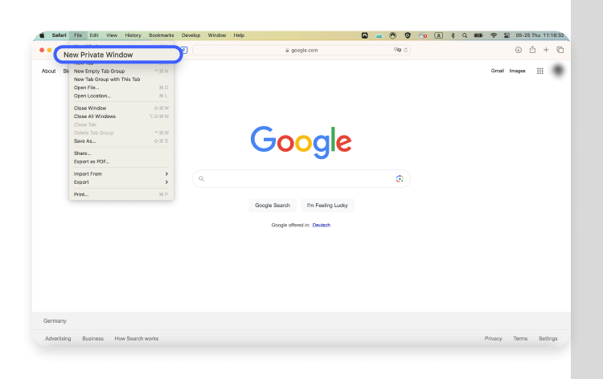The width and height of the screenshot is (603, 379).
Task: Click the date and time in the menu bar
Action: click(x=540, y=35)
